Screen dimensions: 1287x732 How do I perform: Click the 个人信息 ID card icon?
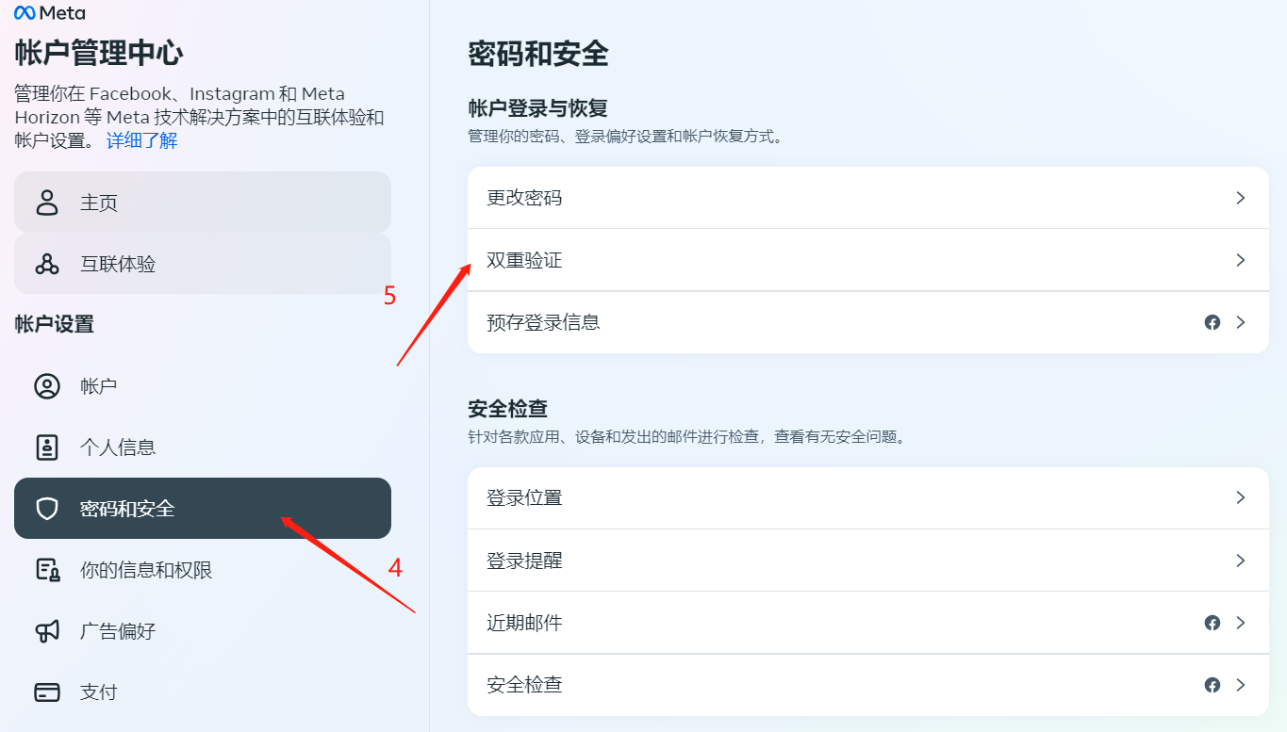coord(47,447)
